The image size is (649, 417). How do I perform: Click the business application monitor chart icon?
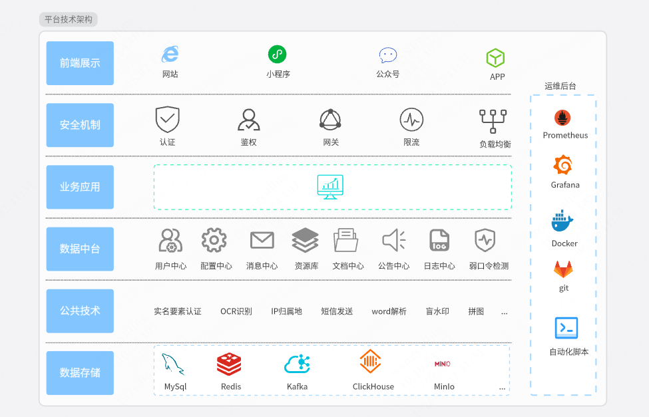pyautogui.click(x=330, y=187)
